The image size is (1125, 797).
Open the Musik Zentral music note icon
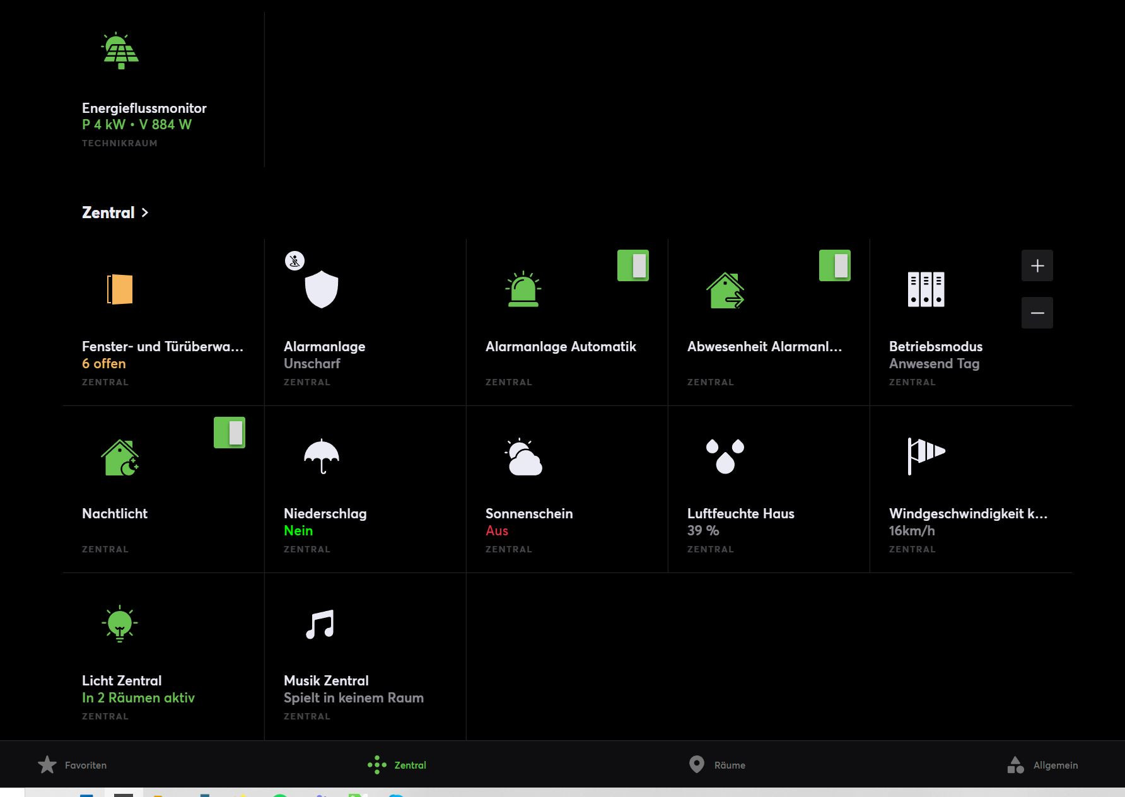click(x=320, y=624)
